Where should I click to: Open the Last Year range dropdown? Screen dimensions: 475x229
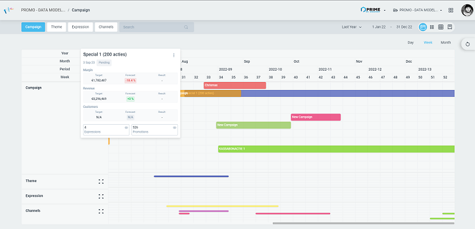click(351, 27)
